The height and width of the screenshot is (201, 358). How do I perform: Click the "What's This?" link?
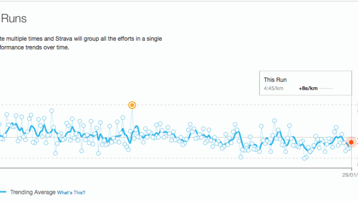pos(71,193)
